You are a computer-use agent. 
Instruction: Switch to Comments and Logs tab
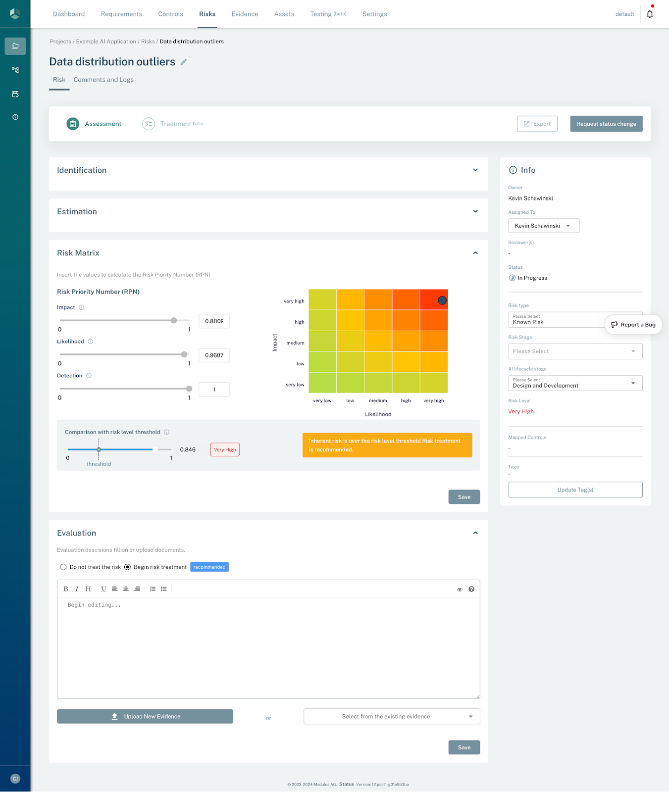103,80
